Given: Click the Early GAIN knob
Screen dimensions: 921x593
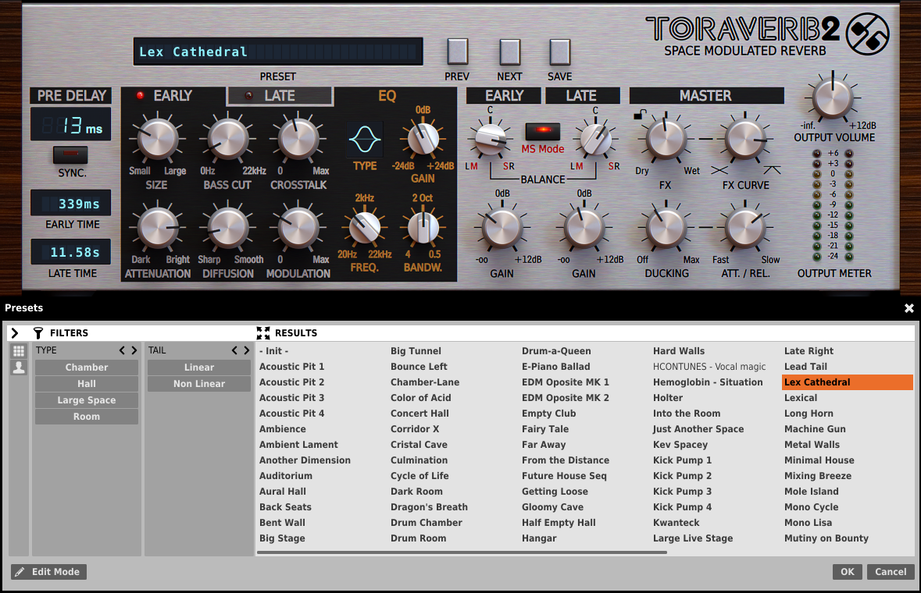Looking at the screenshot, I should coord(502,228).
